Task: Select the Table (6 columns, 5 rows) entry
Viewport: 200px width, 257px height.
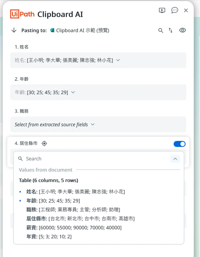Action: [x=49, y=180]
